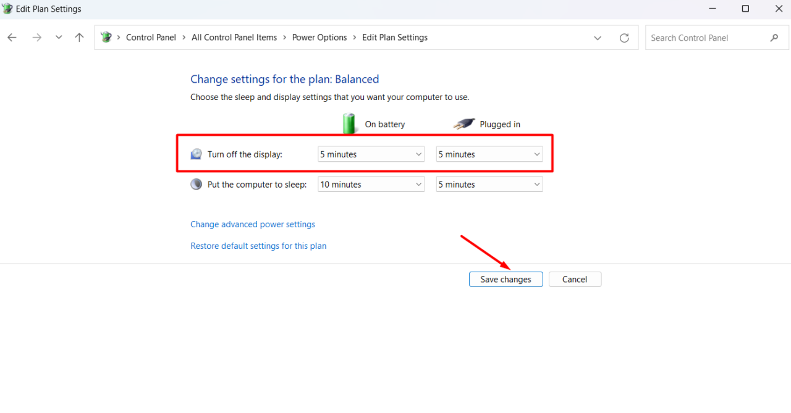Click the green battery icon
The height and width of the screenshot is (413, 791).
pos(350,123)
